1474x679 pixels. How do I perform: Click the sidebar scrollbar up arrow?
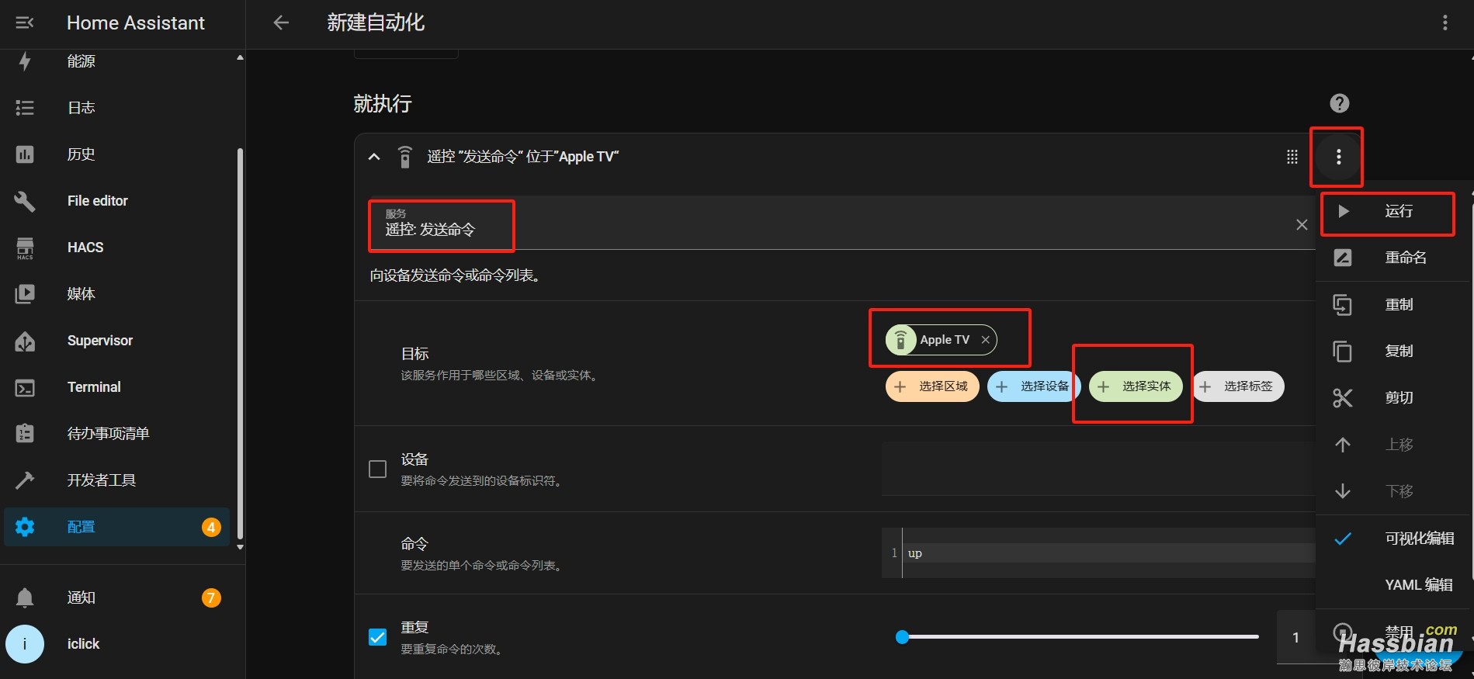coord(240,57)
